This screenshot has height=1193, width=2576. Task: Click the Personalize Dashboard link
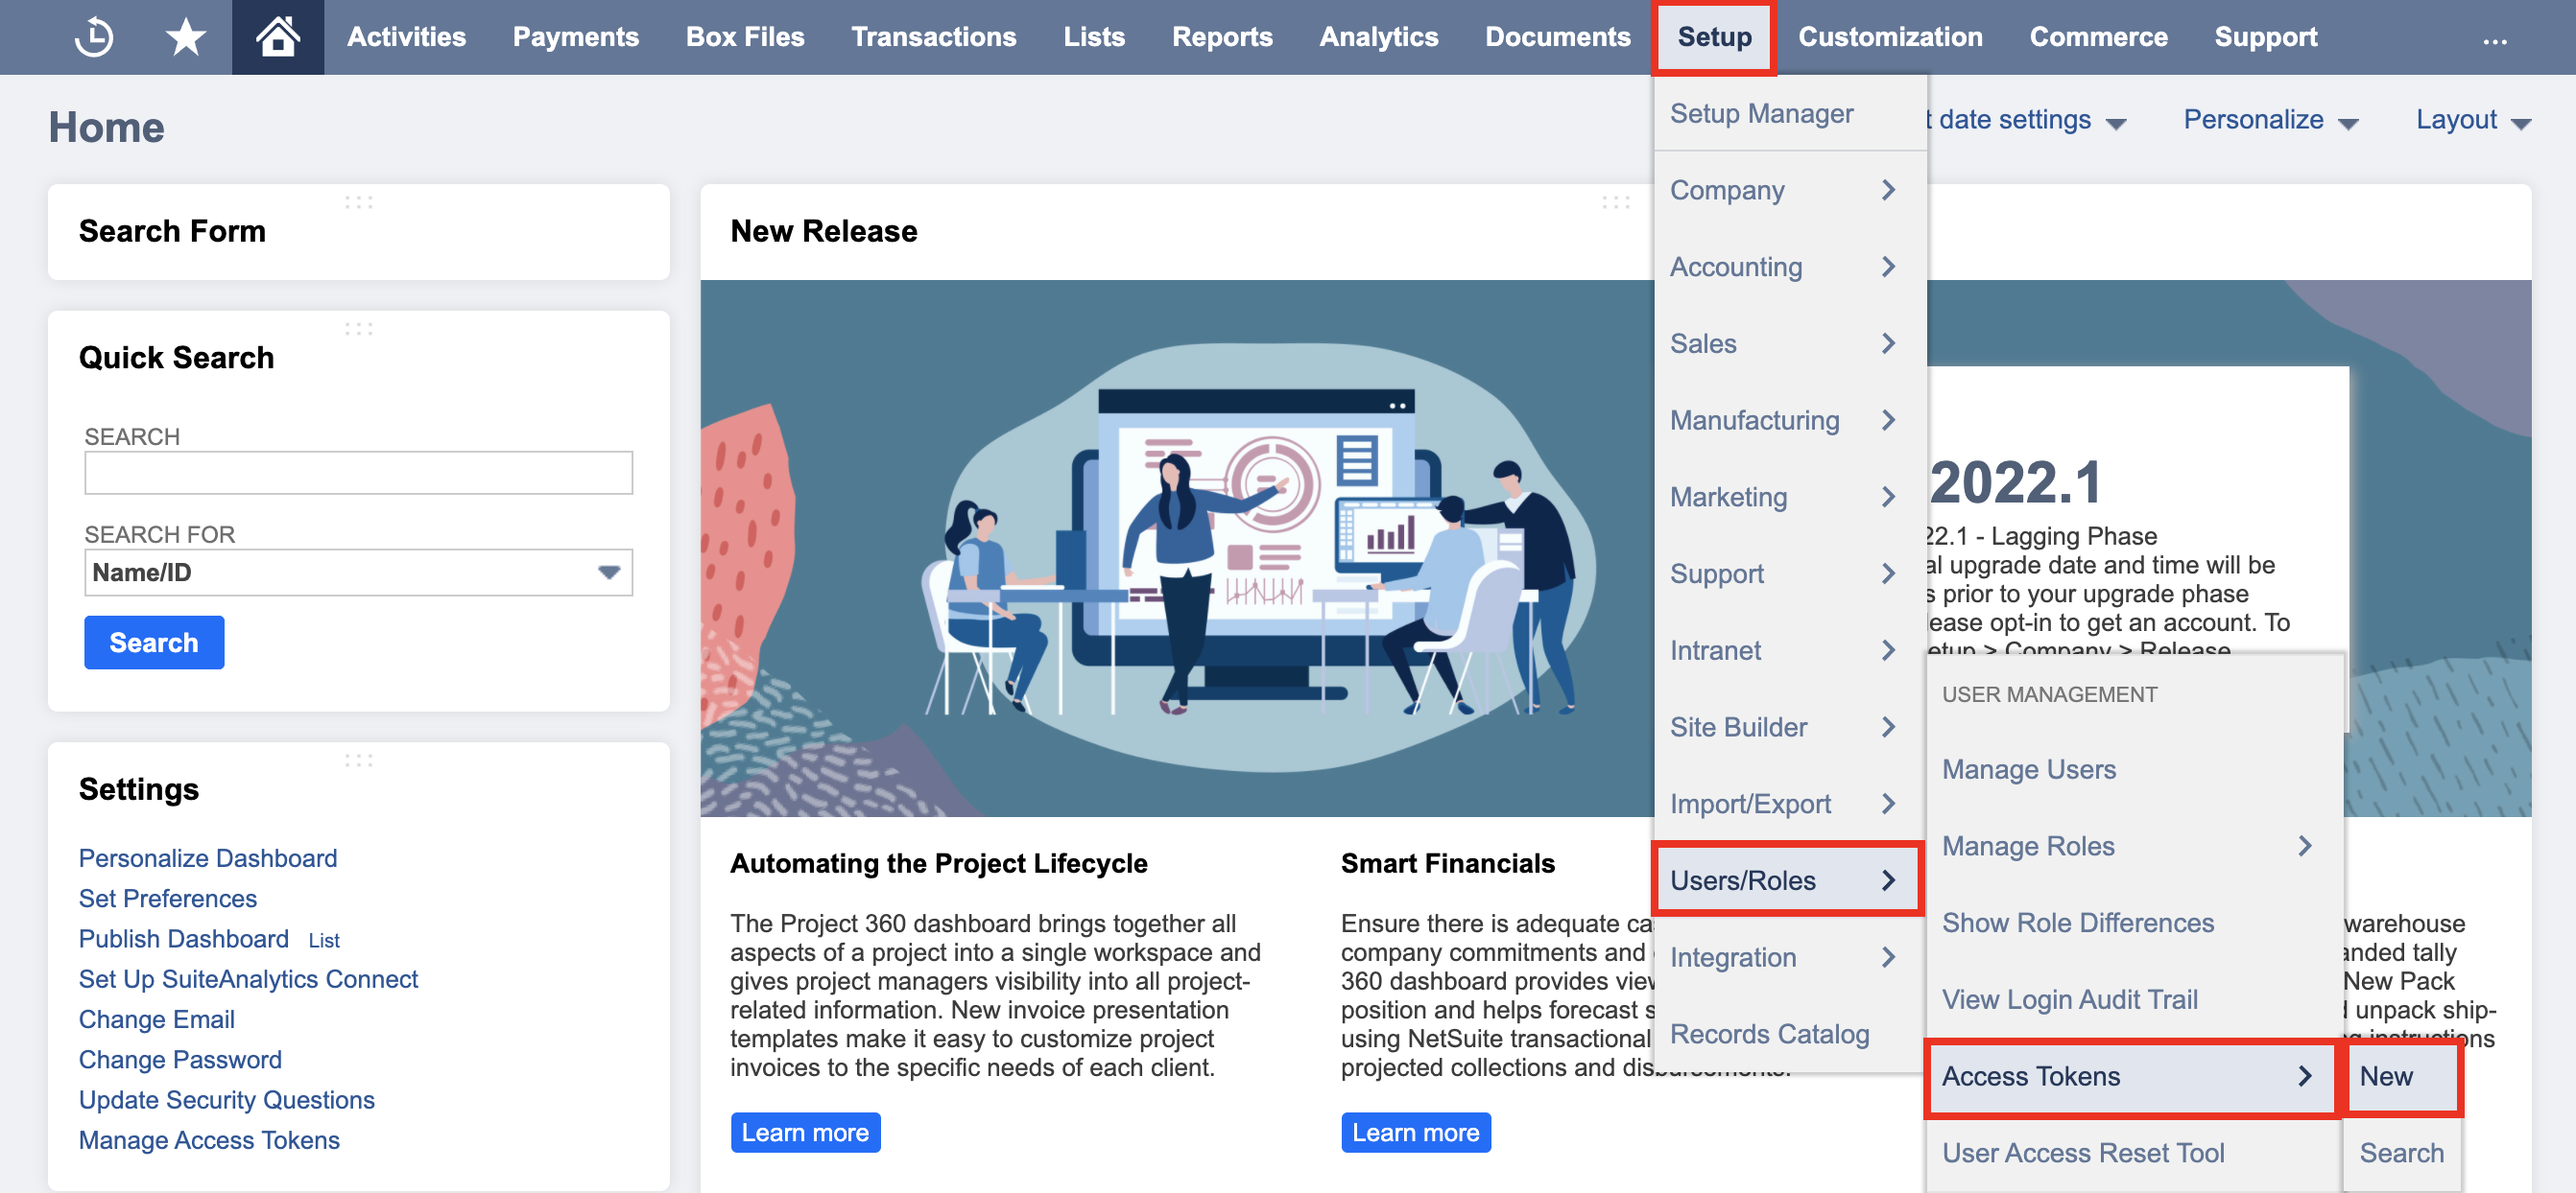(x=207, y=858)
